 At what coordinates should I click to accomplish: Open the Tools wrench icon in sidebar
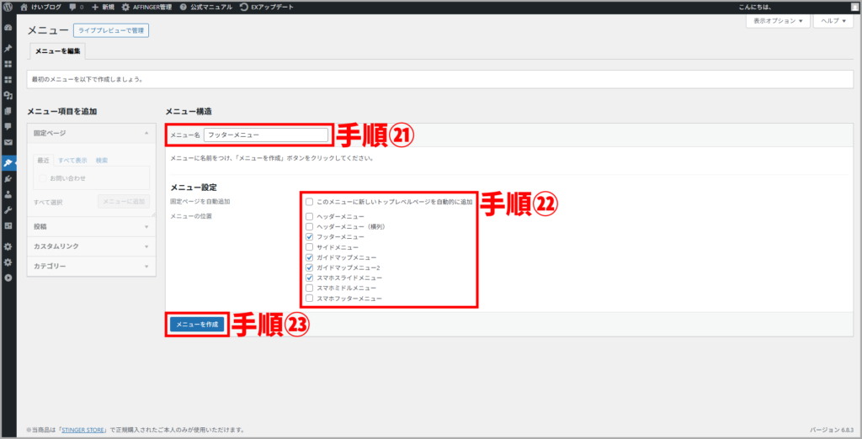click(x=8, y=209)
